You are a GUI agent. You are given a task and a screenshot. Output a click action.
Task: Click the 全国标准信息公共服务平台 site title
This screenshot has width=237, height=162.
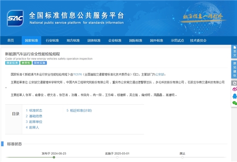coord(76,15)
